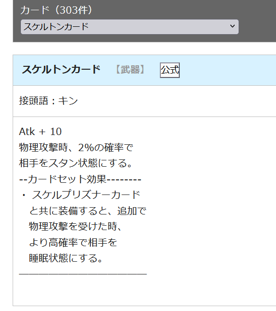Click the 物理攻撃時、2%の確率で line
The image size is (276, 311).
pos(76,147)
